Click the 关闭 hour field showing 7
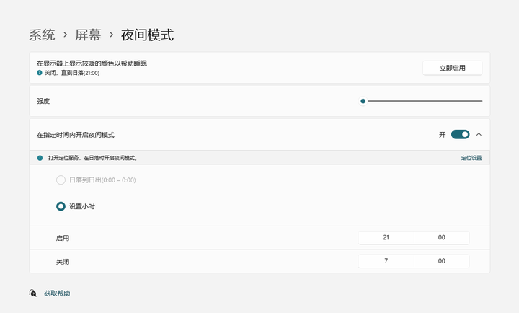 [386, 261]
